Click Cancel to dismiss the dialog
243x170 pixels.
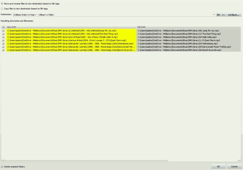pyautogui.click(x=234, y=166)
